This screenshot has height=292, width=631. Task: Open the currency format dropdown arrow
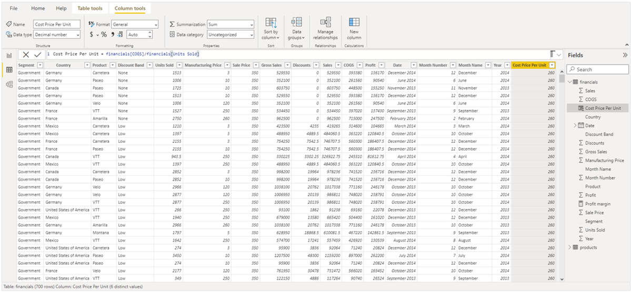(x=97, y=35)
